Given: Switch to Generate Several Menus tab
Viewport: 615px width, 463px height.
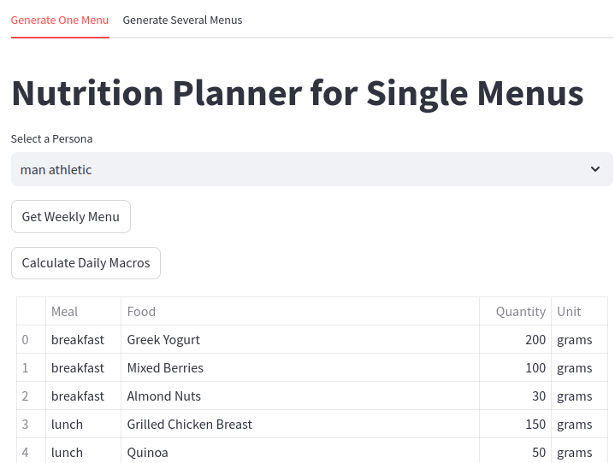Looking at the screenshot, I should (182, 20).
